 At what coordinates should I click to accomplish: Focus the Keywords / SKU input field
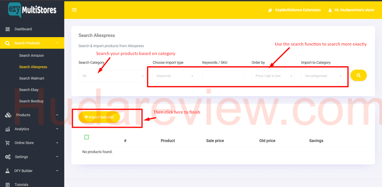coord(223,76)
